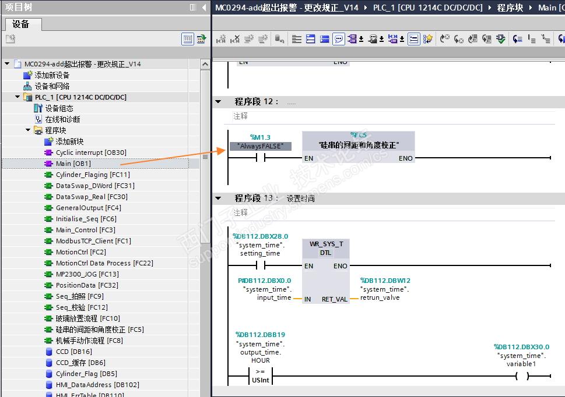This screenshot has height=397, width=565.
Task: Select 添加新设备 in project tree
Action: (51, 75)
